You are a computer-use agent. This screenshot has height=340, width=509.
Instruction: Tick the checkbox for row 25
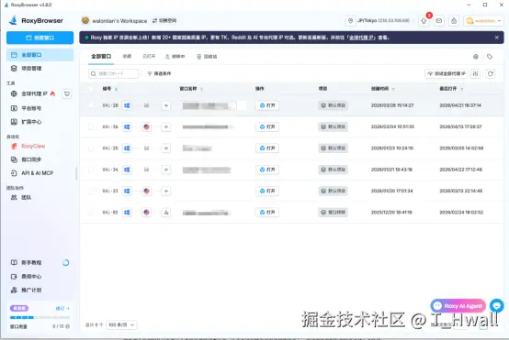tap(91, 148)
